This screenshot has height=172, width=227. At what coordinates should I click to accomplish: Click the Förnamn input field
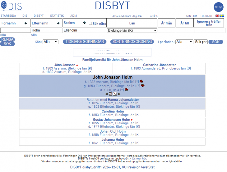[16, 30]
